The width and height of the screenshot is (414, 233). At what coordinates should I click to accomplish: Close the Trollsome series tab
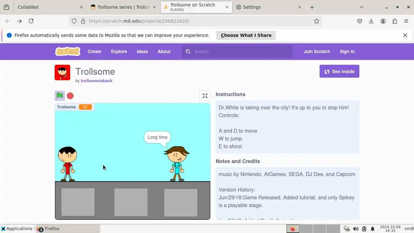tap(154, 7)
